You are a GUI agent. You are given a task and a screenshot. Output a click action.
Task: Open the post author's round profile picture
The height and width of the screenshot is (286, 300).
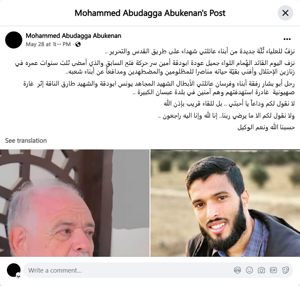coord(14,40)
